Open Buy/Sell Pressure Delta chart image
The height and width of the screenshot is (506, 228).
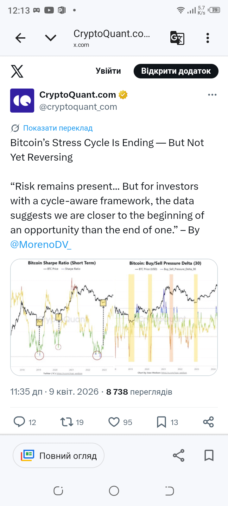pos(166,317)
